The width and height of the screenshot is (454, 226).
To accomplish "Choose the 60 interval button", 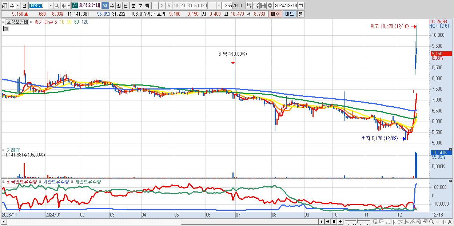I will (x=196, y=5).
